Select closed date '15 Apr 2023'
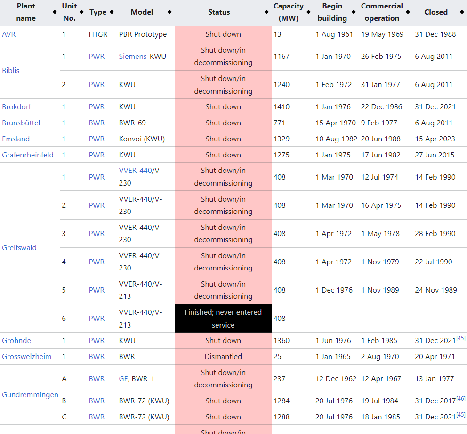This screenshot has height=434, width=467. tap(435, 139)
